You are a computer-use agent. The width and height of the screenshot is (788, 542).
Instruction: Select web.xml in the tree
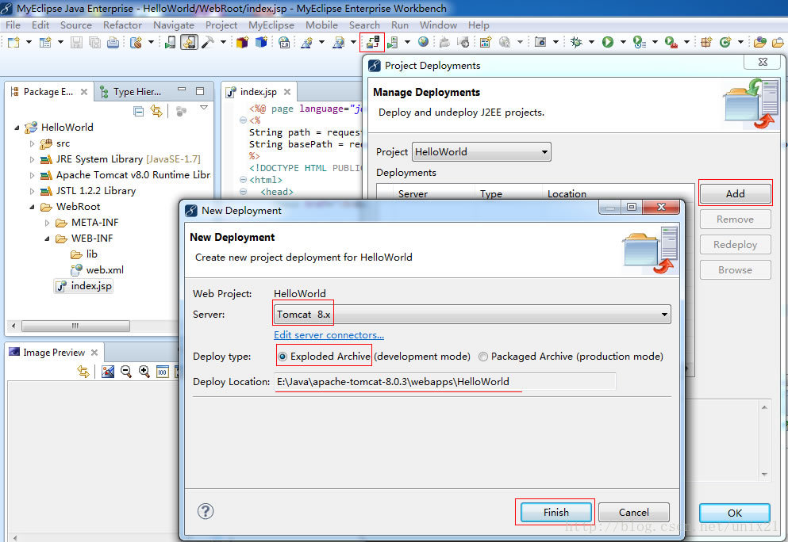97,270
